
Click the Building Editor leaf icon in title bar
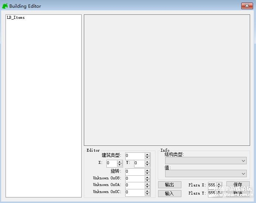click(5, 6)
